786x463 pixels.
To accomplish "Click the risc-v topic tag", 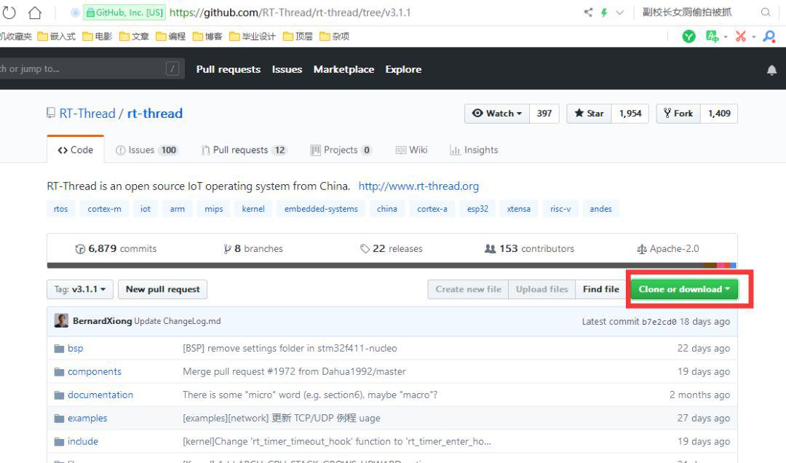I will 560,209.
